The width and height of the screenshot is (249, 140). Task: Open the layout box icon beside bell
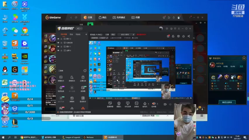[178, 36]
